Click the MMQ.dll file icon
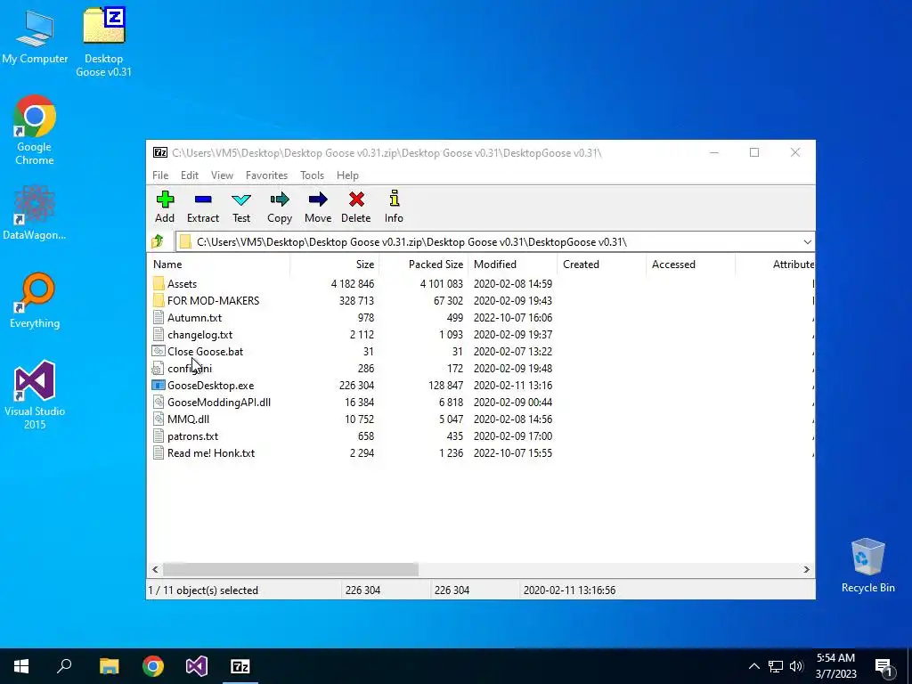Screen dimensions: 912x684 [159, 419]
